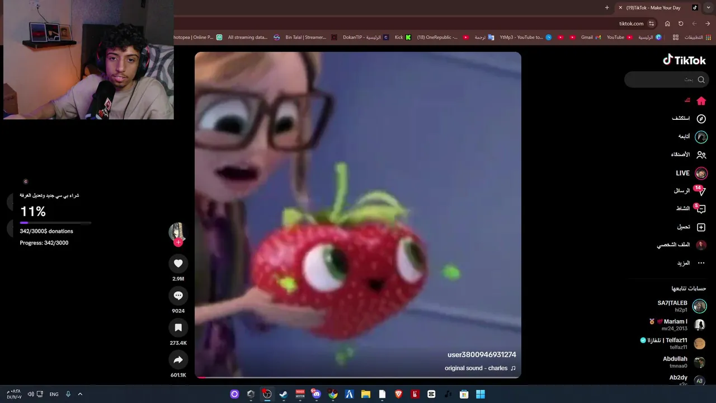Open File Explorer in the taskbar
Viewport: 716px width, 403px height.
(365, 394)
